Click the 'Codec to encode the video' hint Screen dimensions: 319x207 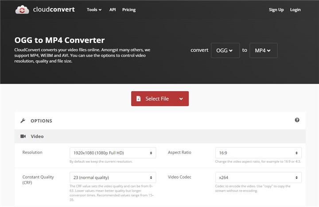tap(253, 188)
